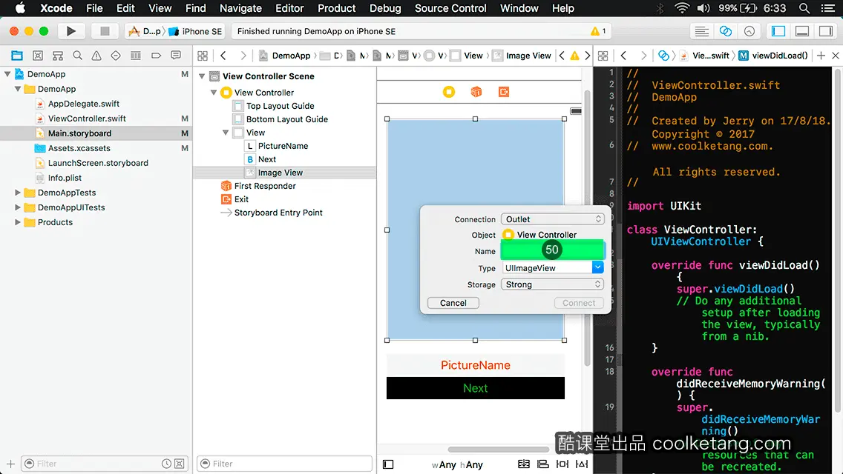
Task: Add a new assistant editor pane
Action: point(821,56)
